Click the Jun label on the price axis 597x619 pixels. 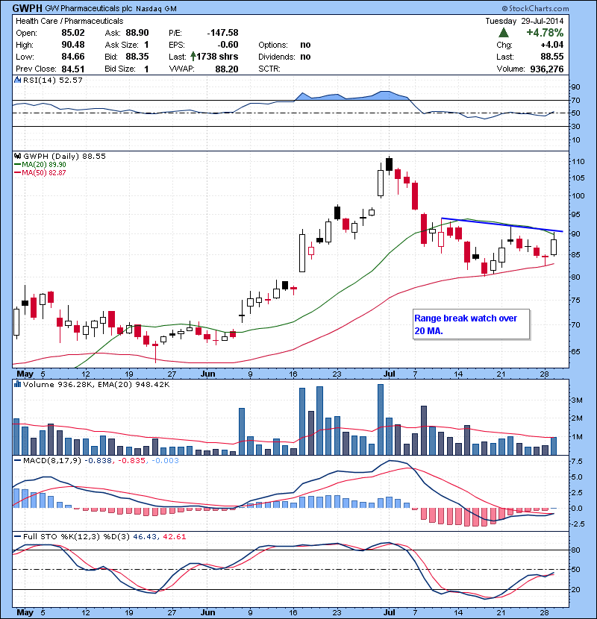(x=207, y=374)
